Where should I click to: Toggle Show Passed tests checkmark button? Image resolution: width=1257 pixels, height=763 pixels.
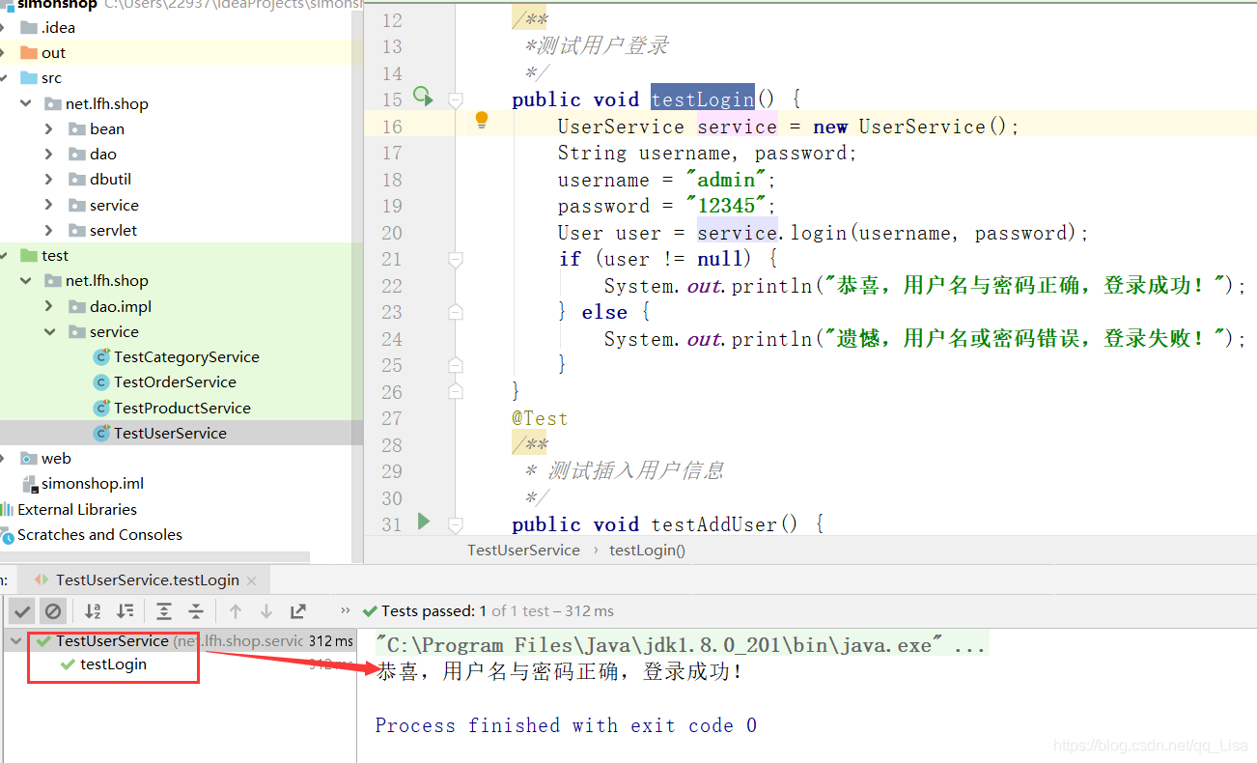click(x=22, y=610)
